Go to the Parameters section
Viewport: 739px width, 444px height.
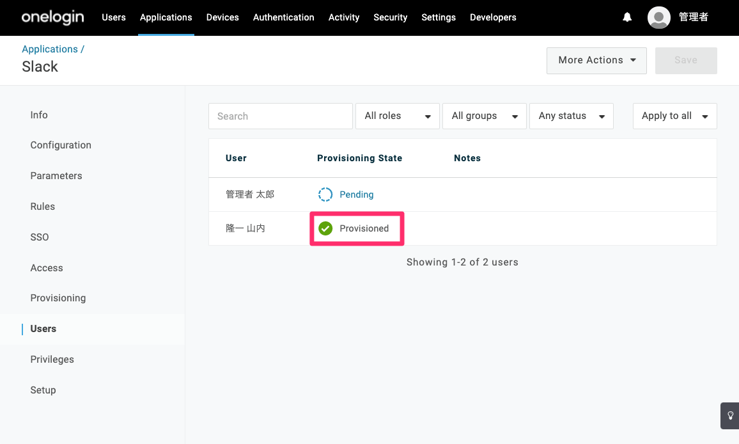point(56,176)
